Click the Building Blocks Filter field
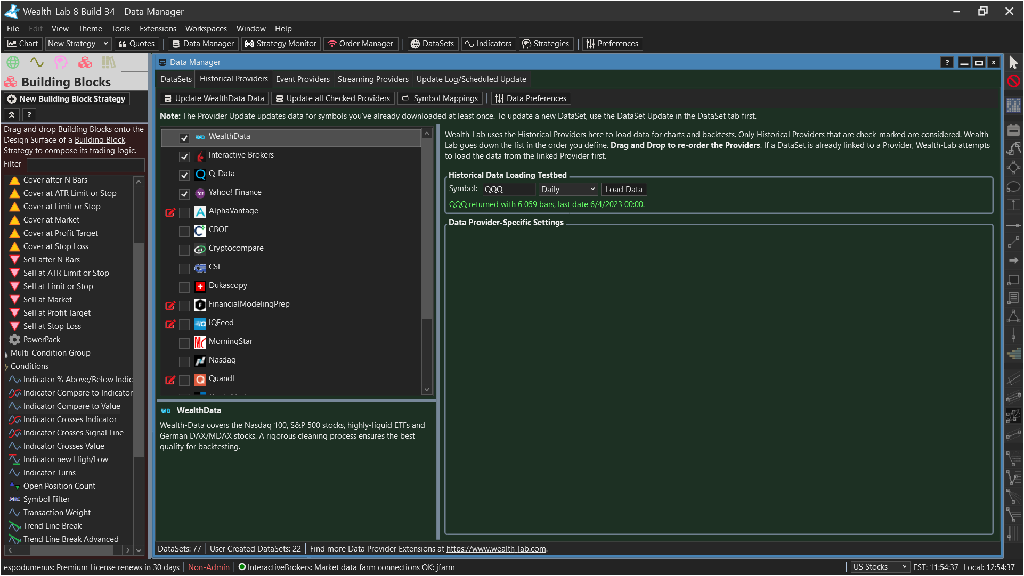 pos(85,164)
